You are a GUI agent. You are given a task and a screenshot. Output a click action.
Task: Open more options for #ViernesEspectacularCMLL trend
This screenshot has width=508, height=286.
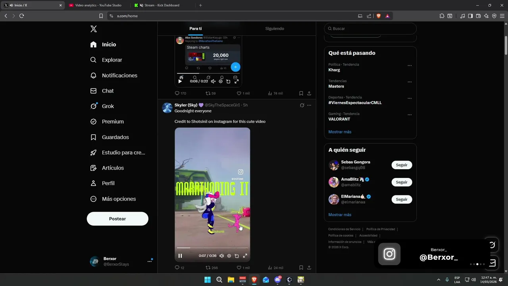coord(410,99)
